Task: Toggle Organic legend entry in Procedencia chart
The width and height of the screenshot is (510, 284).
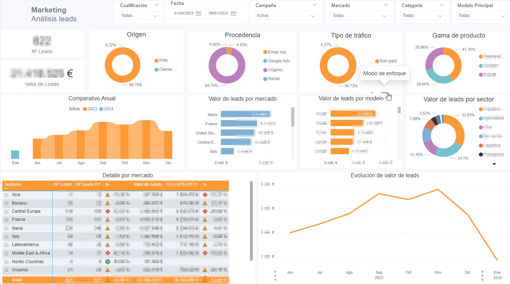Action: (273, 70)
